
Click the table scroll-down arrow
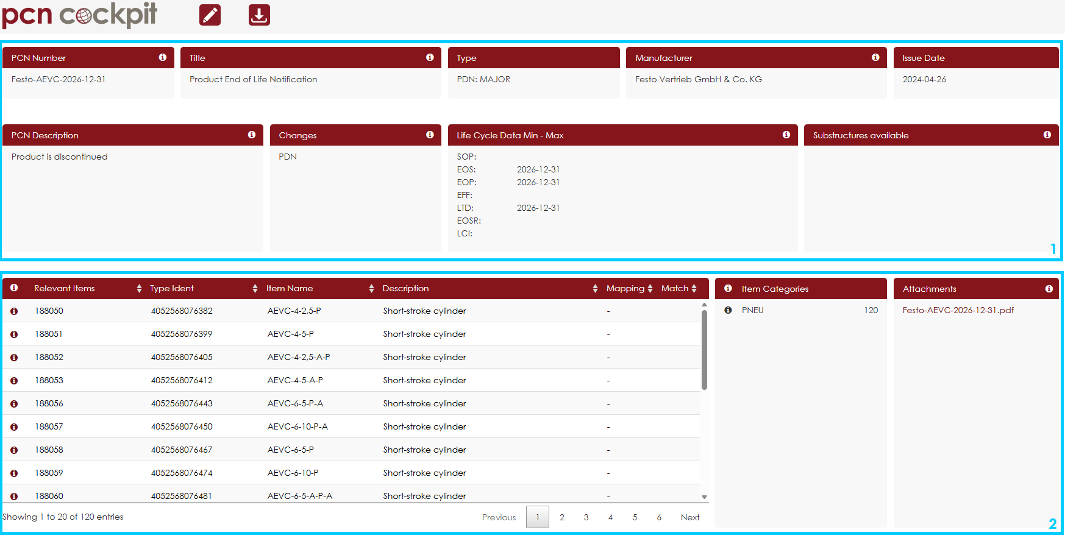704,497
